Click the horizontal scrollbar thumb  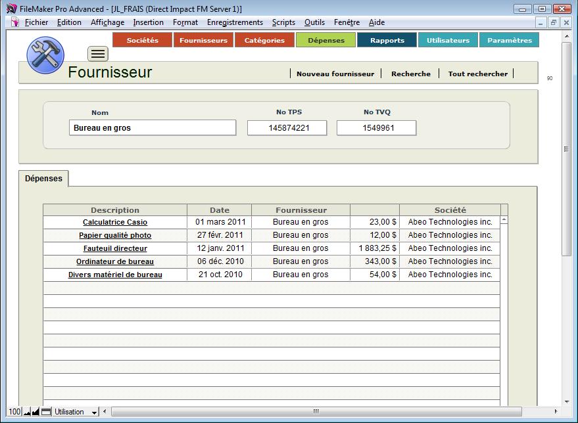(x=316, y=411)
